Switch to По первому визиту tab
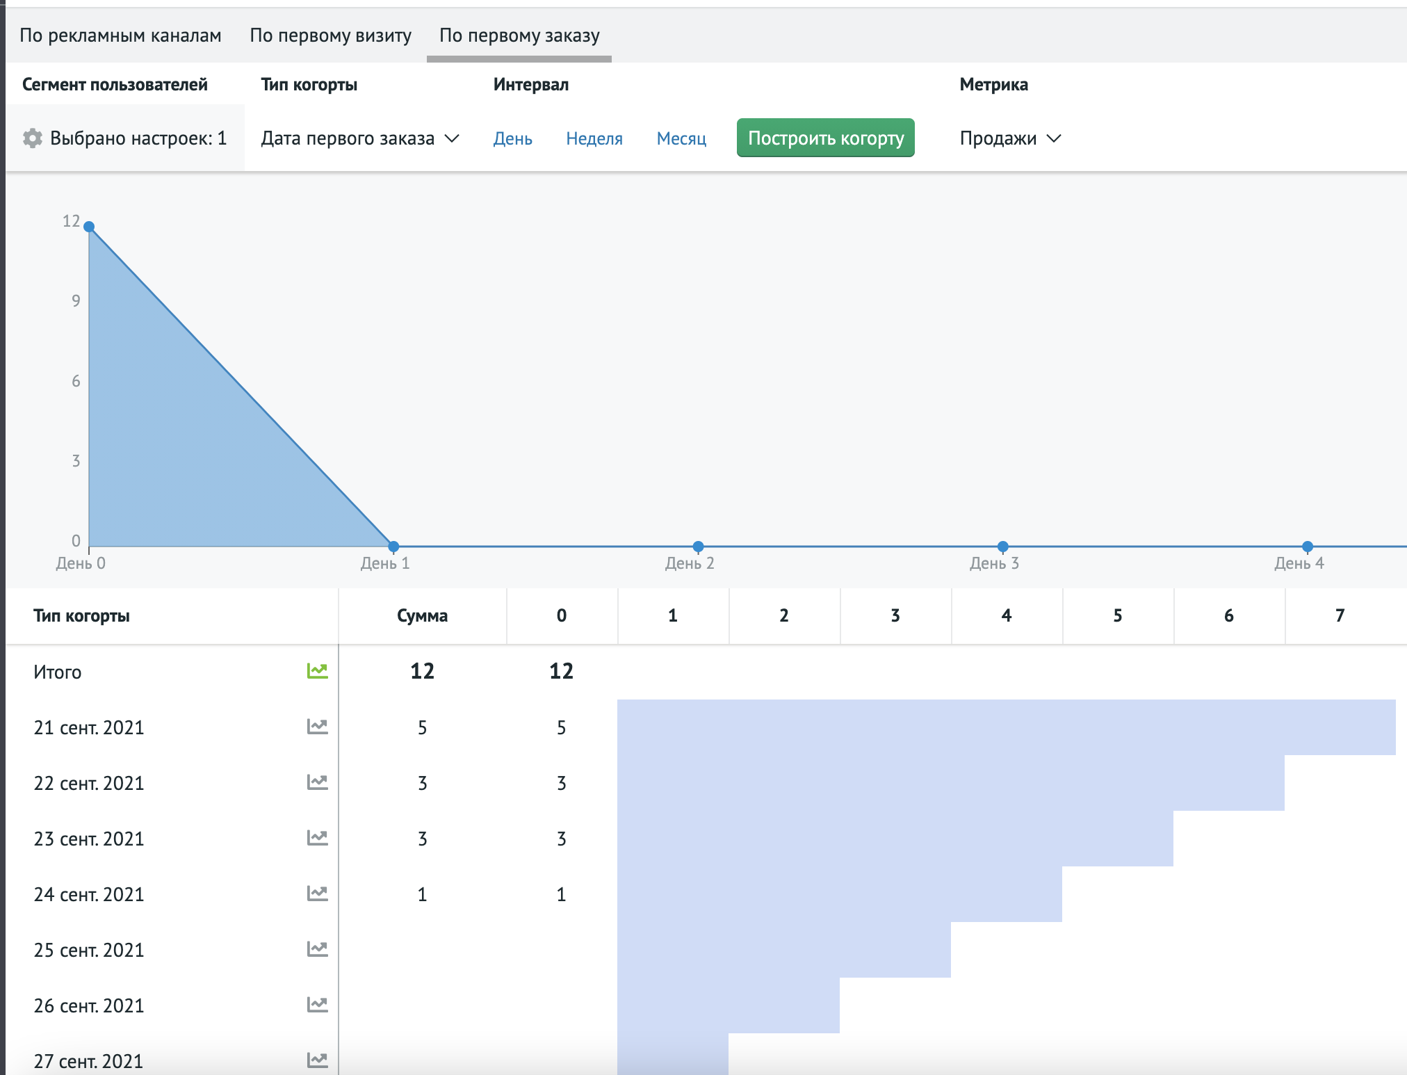 [x=331, y=35]
